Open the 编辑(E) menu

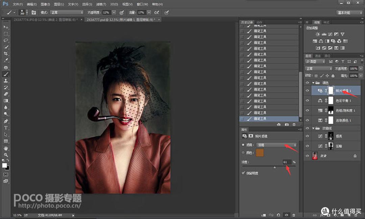[x=32, y=4]
